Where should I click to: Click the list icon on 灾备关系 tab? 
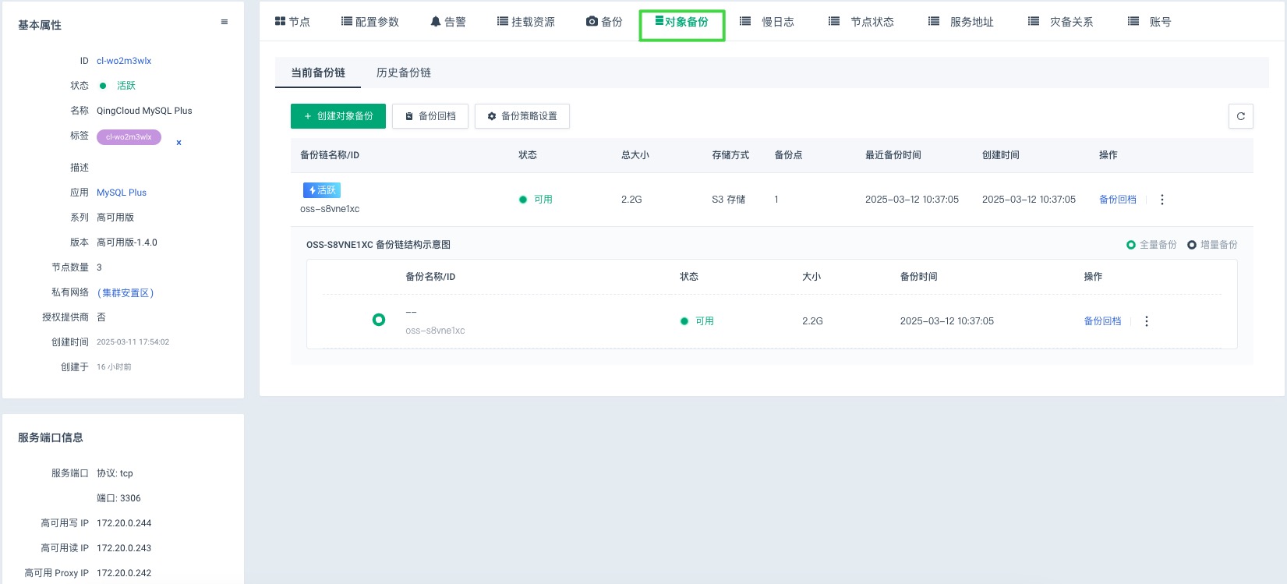[1034, 22]
